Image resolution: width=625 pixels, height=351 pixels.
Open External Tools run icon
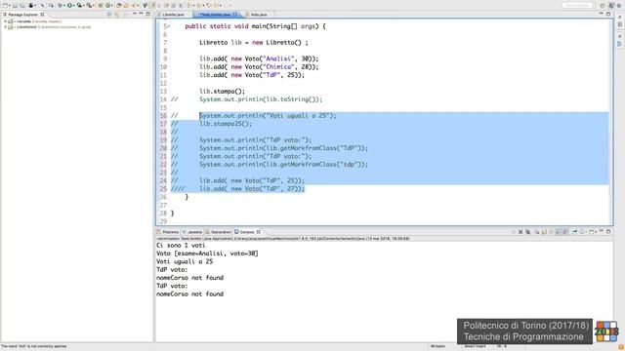[89, 5]
